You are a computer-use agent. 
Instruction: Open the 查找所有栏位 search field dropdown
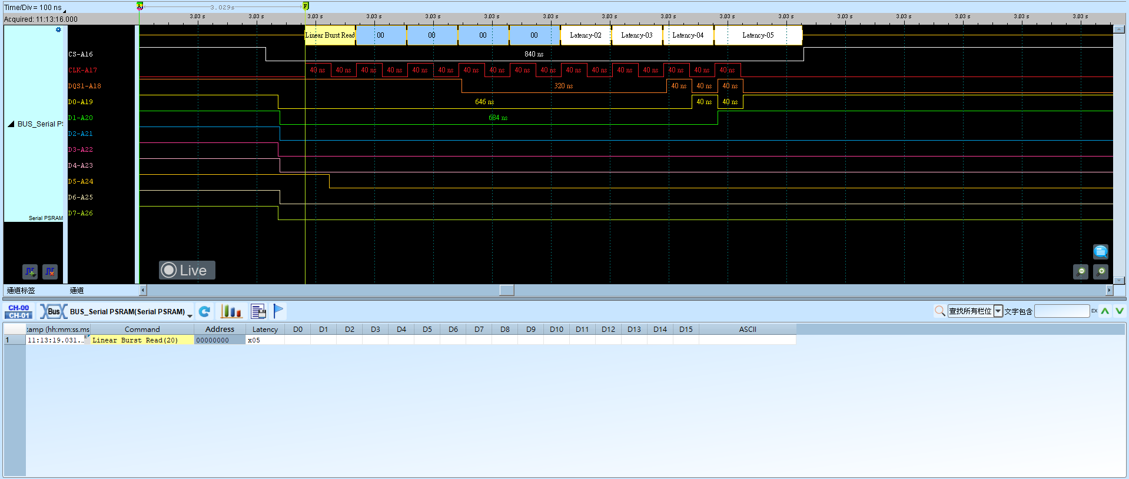(998, 311)
